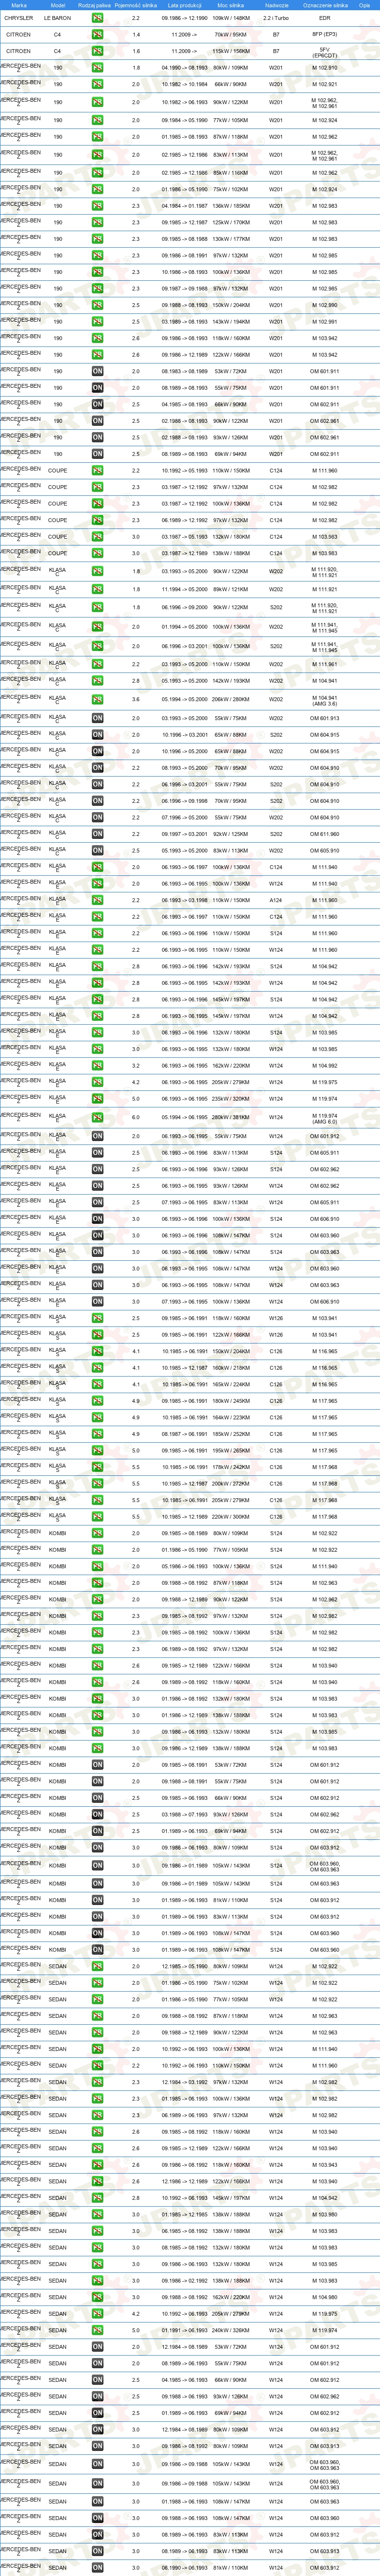Click the petrol icon in the KLASA E 235kW / 320KM row
Image resolution: width=380 pixels, height=2576 pixels.
[x=97, y=1099]
